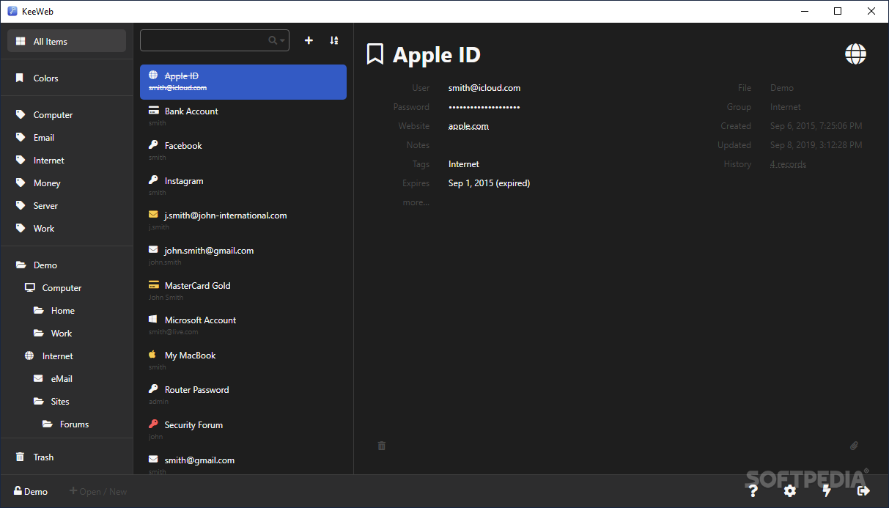889x508 pixels.
Task: Click the hidden password field
Action: (484, 107)
